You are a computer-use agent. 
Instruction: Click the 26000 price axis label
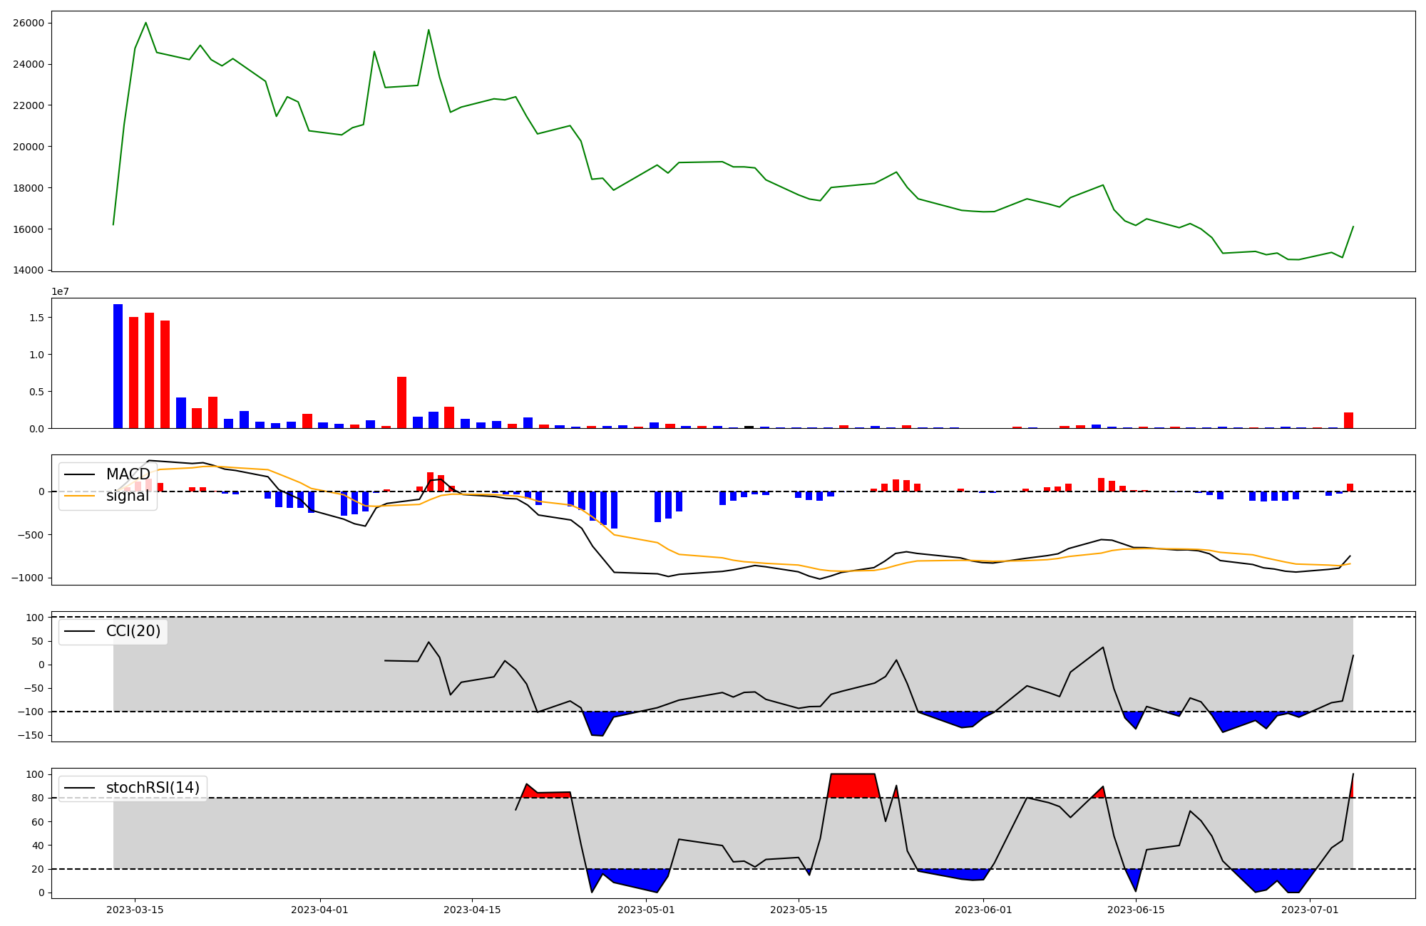(29, 23)
